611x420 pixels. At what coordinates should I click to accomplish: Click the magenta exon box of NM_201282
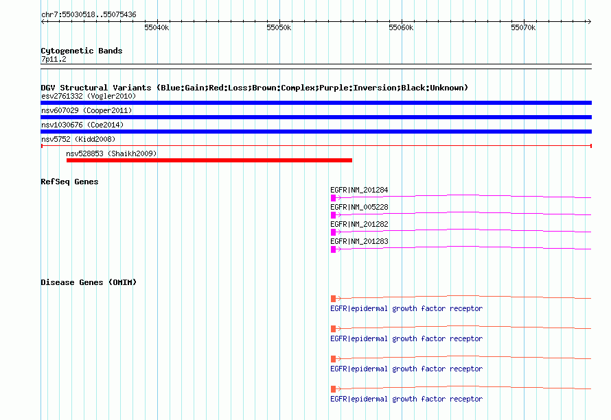click(x=333, y=232)
